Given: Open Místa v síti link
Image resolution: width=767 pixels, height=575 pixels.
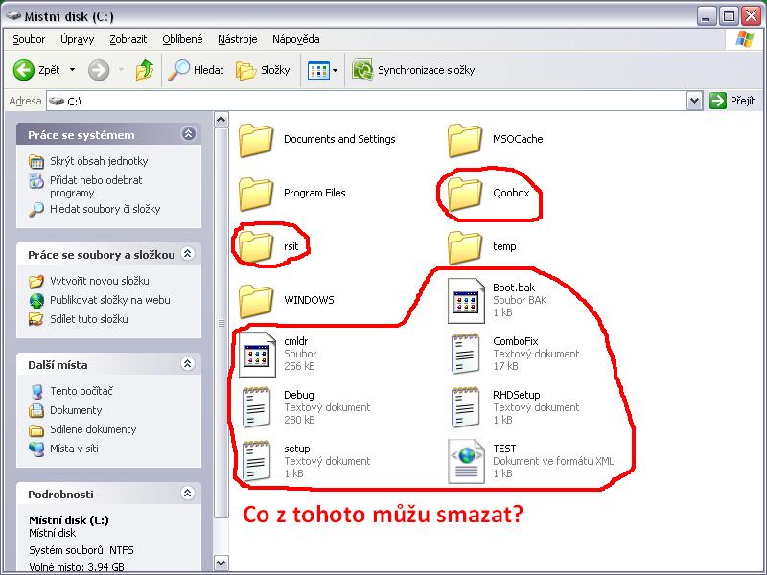Looking at the screenshot, I should pyautogui.click(x=74, y=448).
